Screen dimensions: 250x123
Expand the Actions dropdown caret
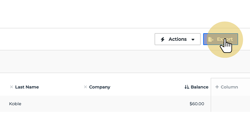193,39
